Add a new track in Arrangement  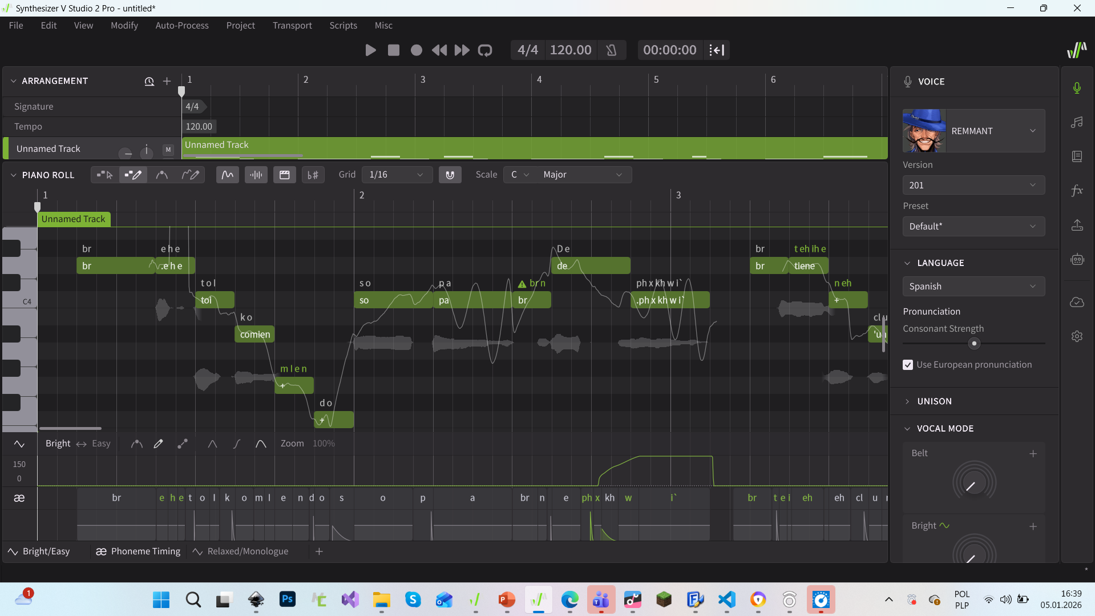coord(167,81)
